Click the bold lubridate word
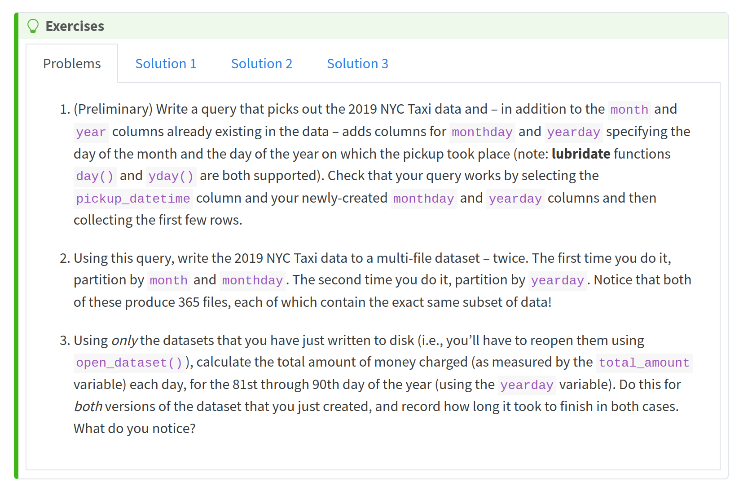 (581, 154)
